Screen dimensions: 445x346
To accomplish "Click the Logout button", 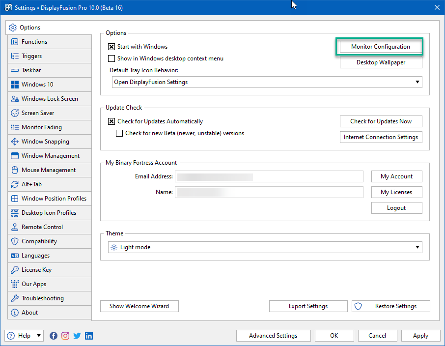I will 397,208.
